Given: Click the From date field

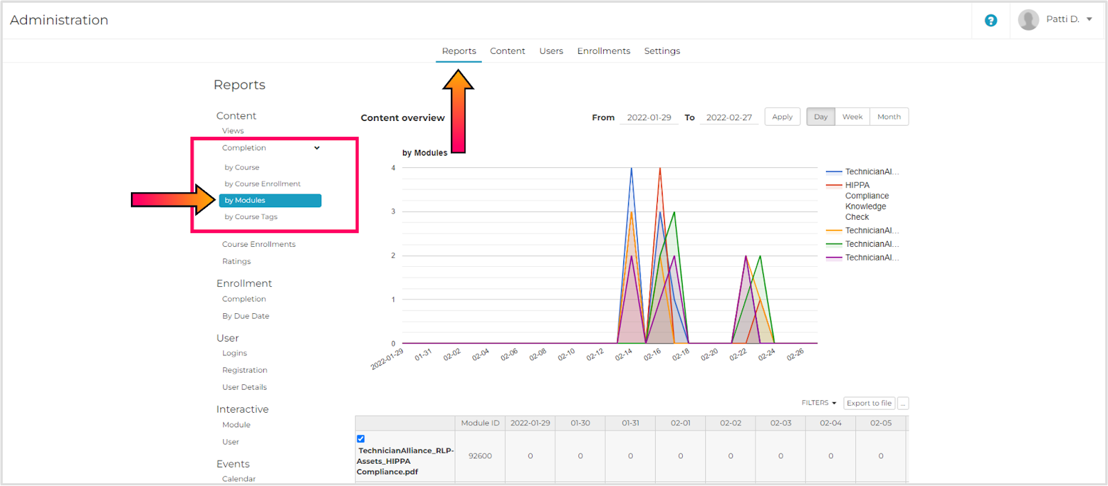Looking at the screenshot, I should (649, 118).
